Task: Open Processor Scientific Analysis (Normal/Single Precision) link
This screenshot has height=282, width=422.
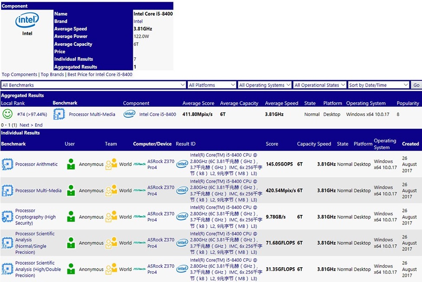Action: [x=35, y=243]
